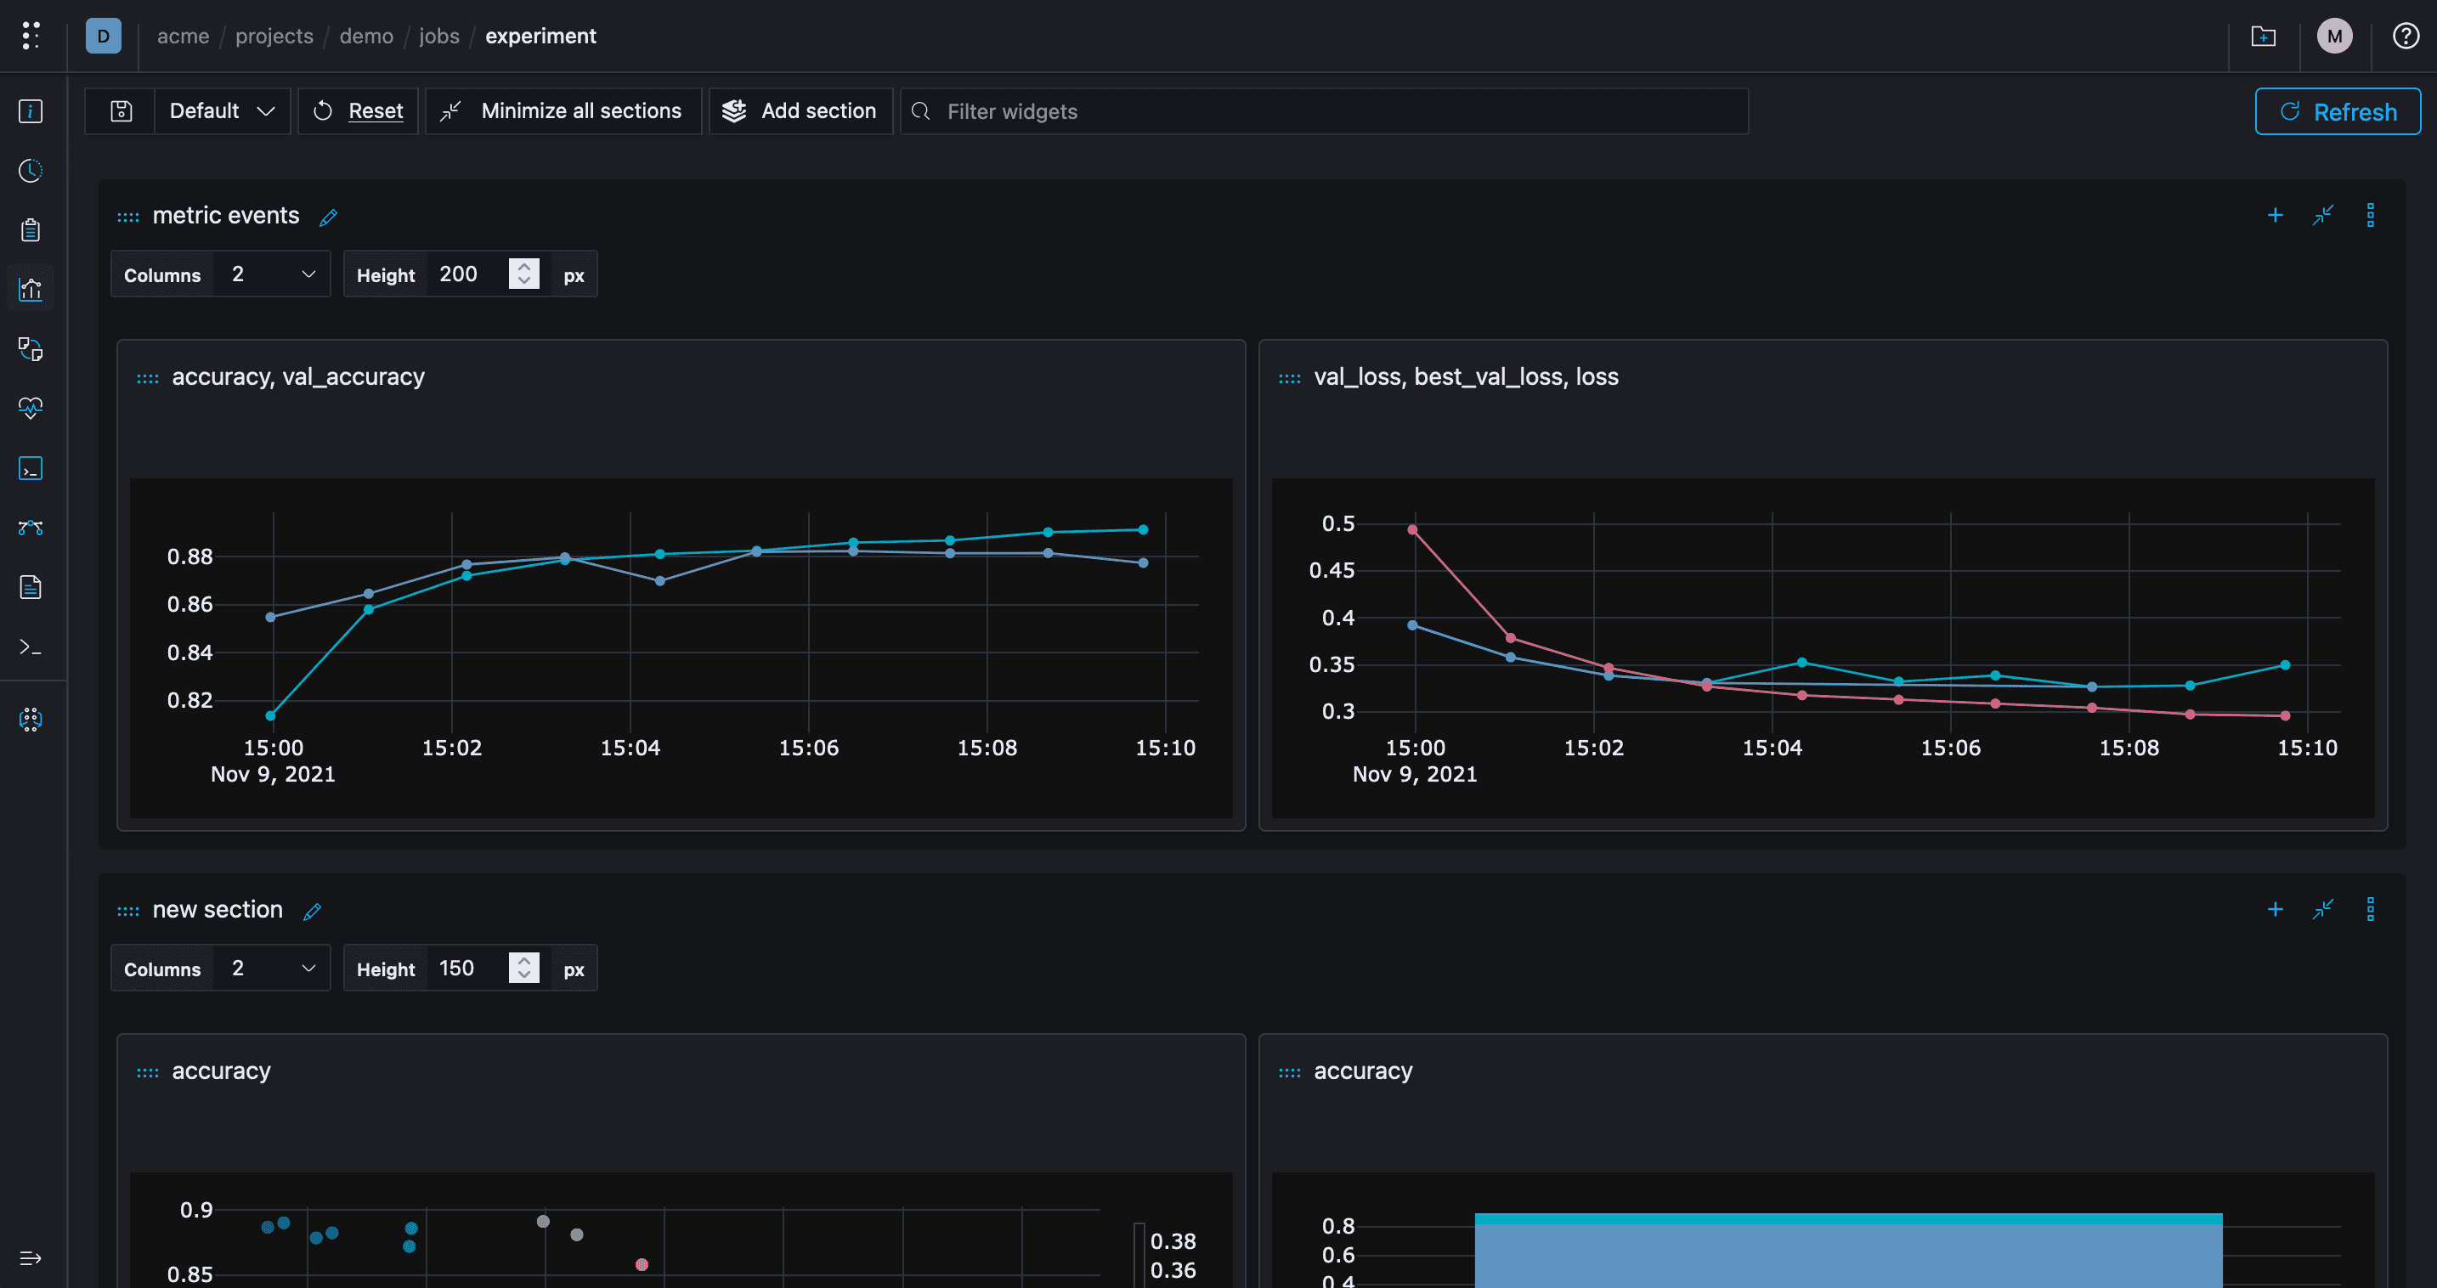The width and height of the screenshot is (2437, 1288).
Task: Select the projects breadcrumb menu item
Action: pyautogui.click(x=274, y=36)
